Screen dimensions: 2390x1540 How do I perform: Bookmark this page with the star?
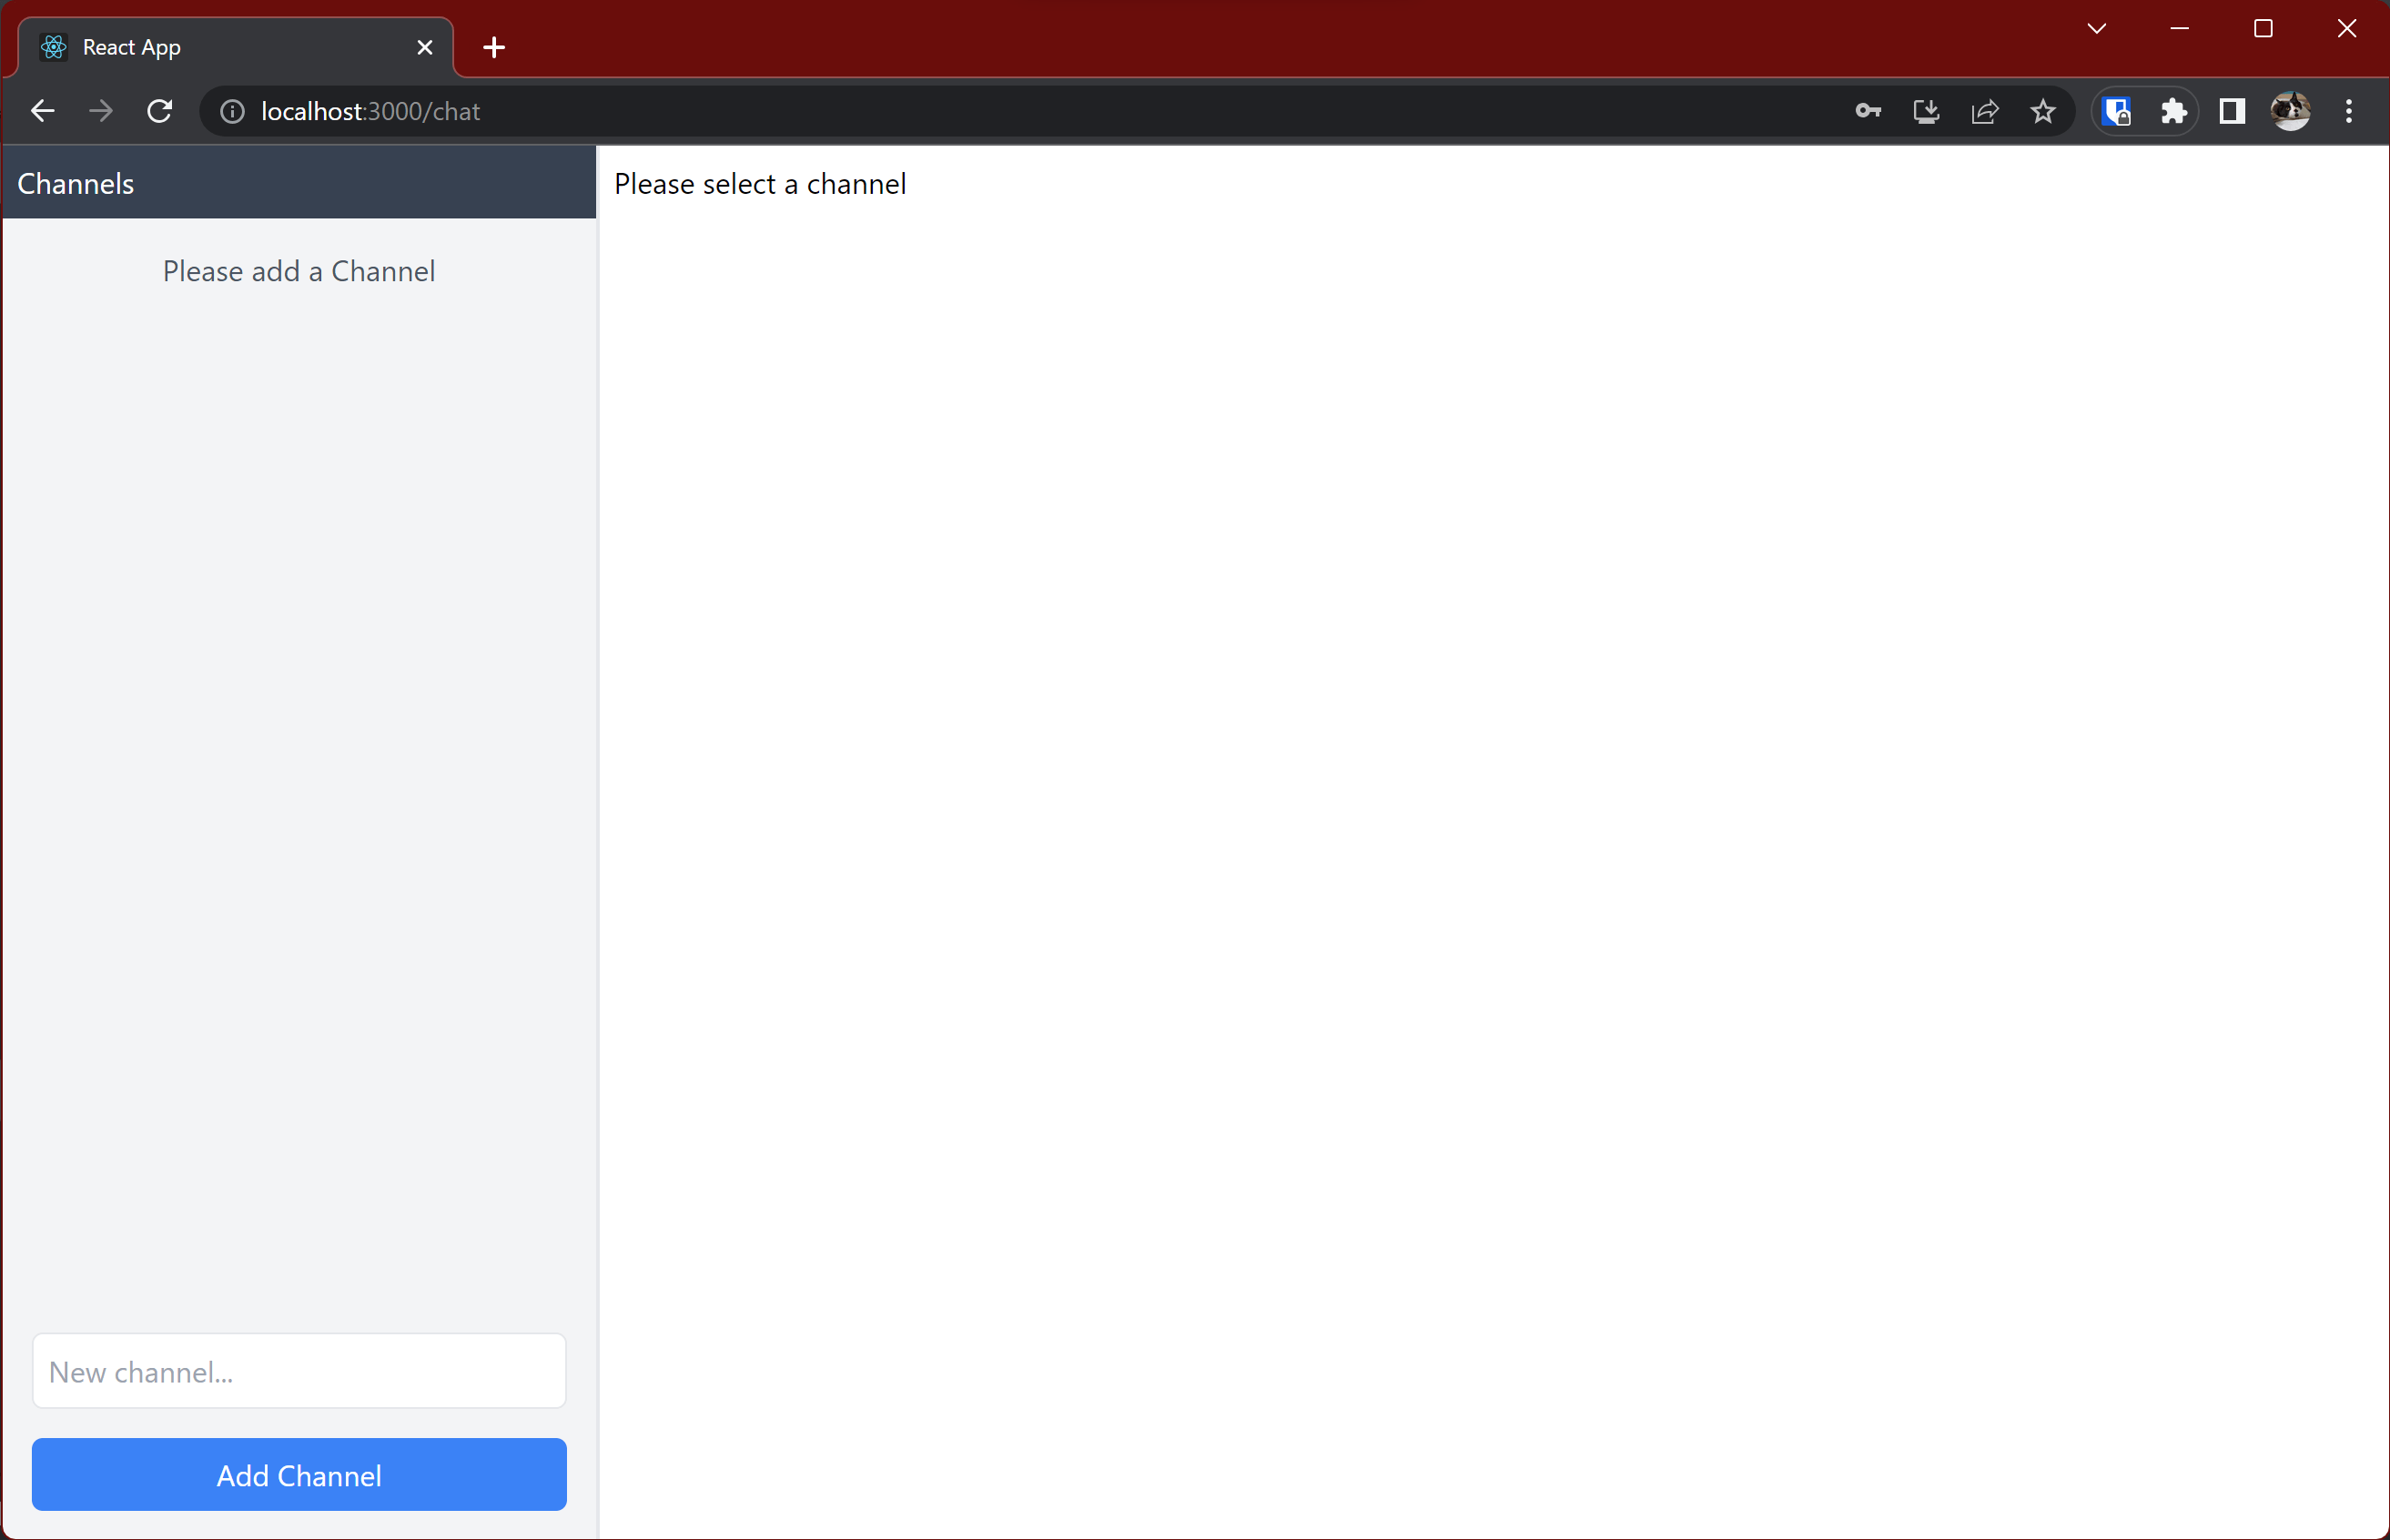2043,111
